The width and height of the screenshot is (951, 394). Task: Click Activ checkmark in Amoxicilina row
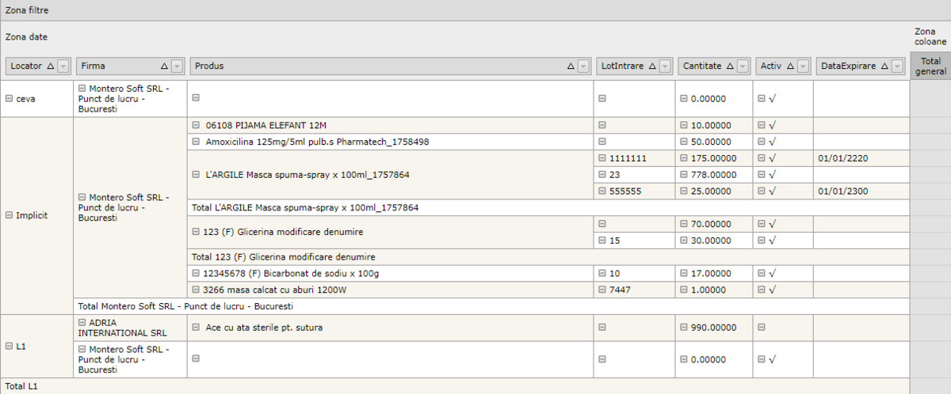click(771, 142)
